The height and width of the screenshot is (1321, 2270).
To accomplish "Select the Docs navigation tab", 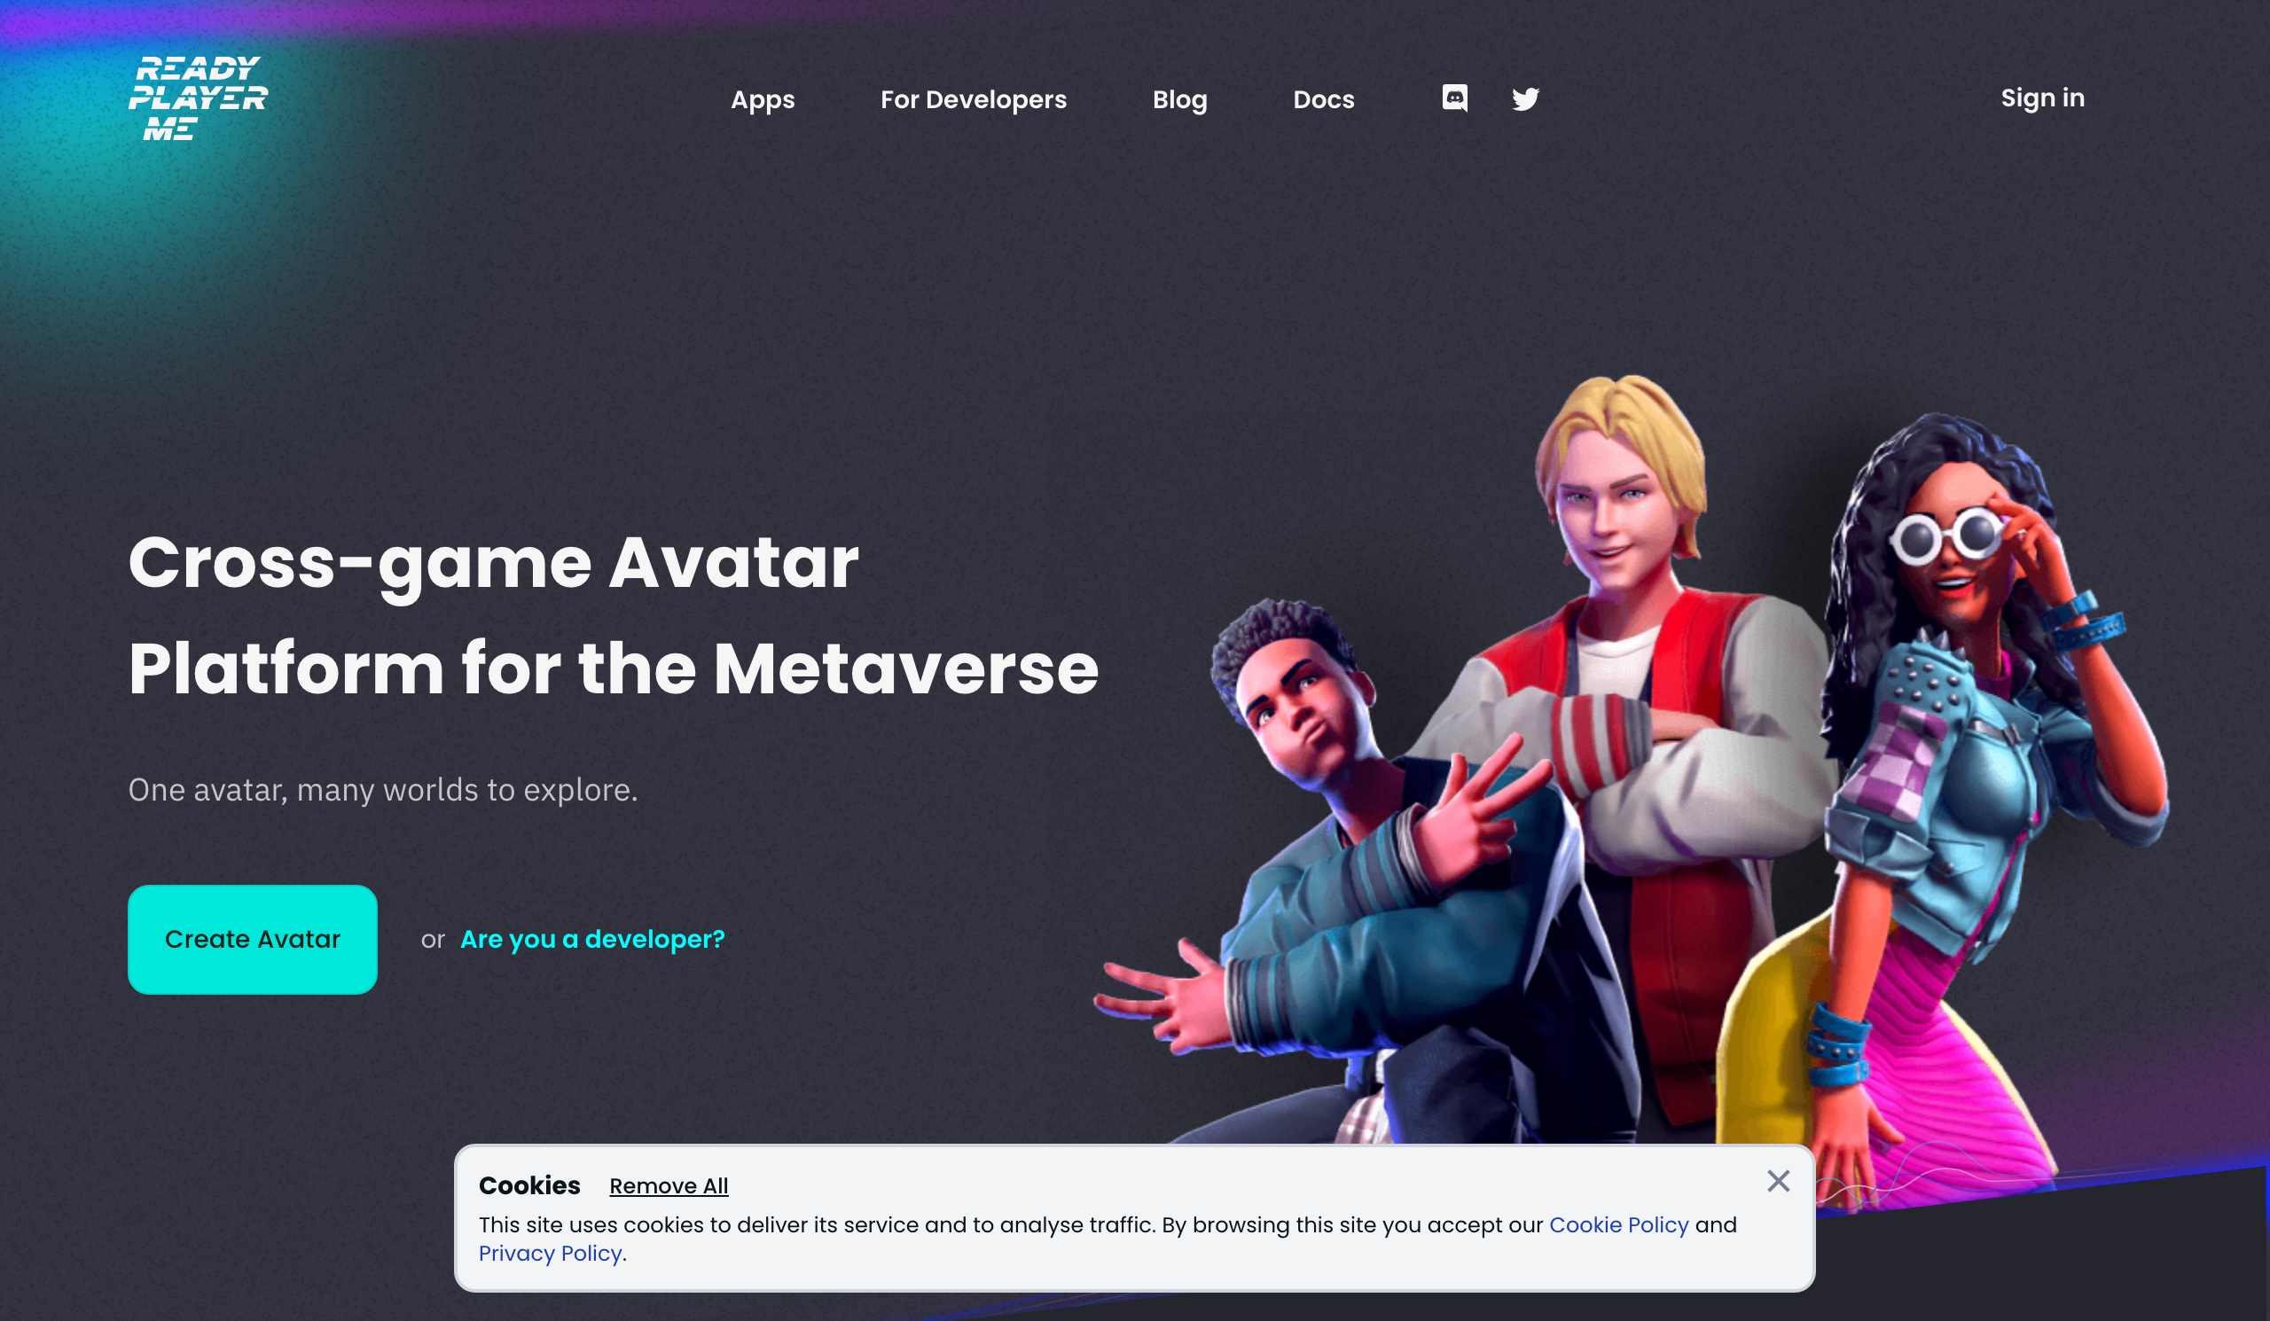I will click(x=1324, y=98).
